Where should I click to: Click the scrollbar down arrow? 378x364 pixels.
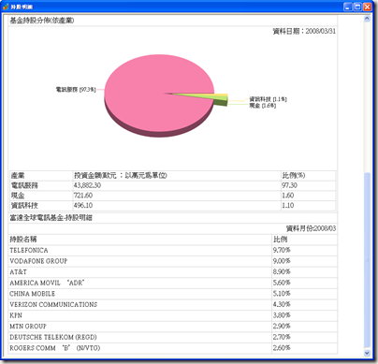367,353
